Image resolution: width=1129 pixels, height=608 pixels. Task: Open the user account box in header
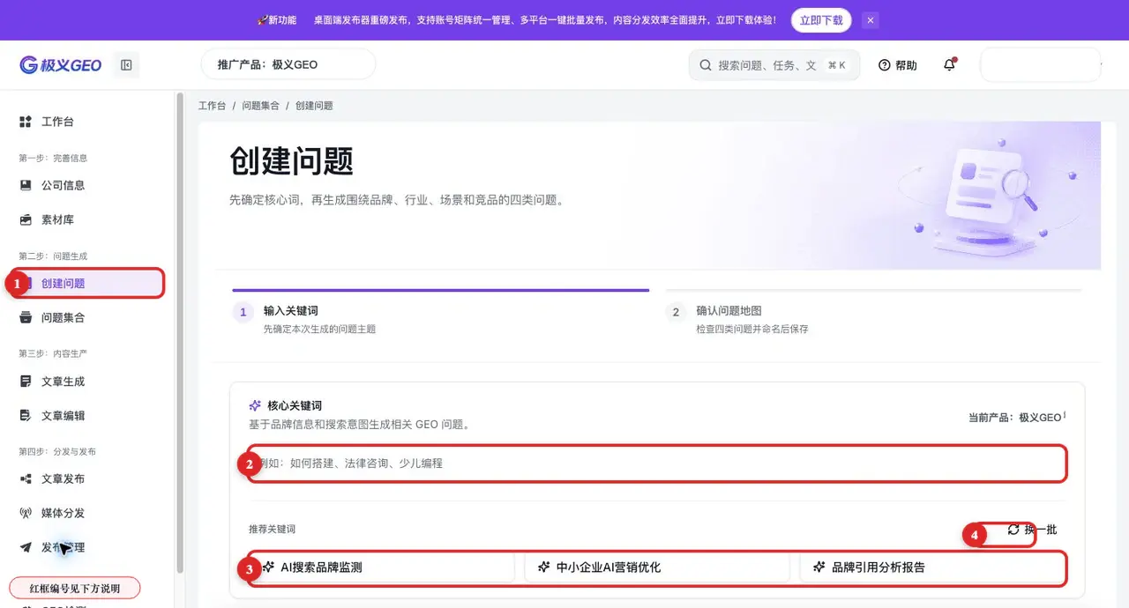pos(1041,64)
